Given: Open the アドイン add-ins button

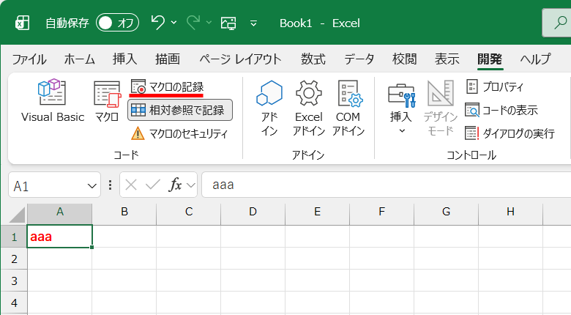Looking at the screenshot, I should pos(269,108).
